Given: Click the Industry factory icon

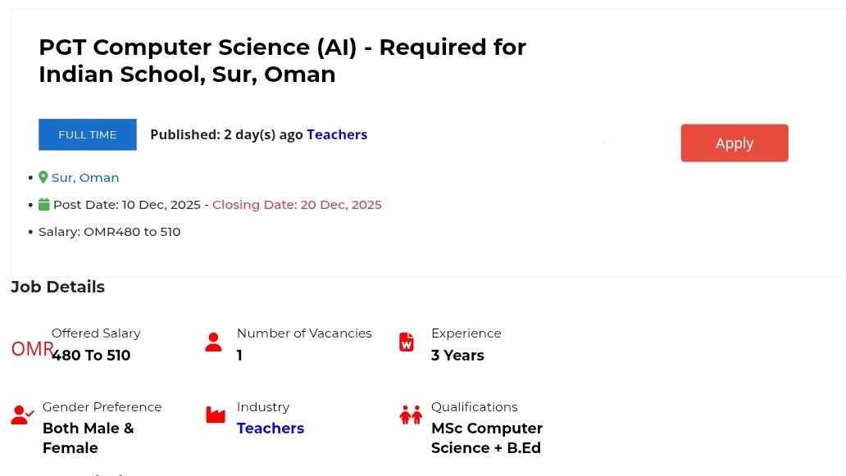Looking at the screenshot, I should tap(216, 415).
